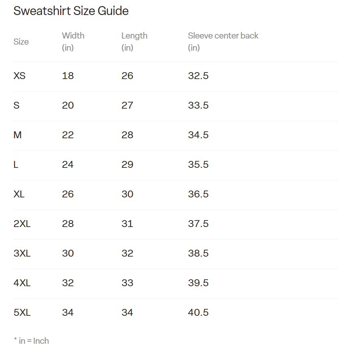Click the Size column header

(x=21, y=42)
